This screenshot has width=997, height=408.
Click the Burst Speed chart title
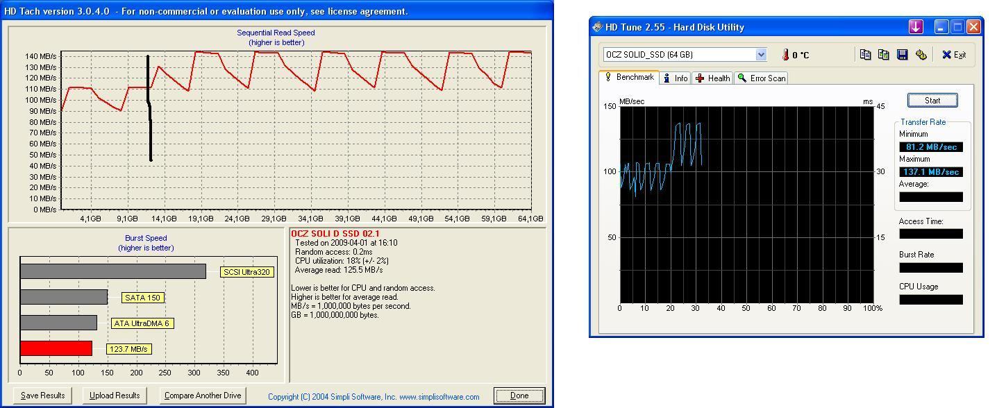coord(146,238)
